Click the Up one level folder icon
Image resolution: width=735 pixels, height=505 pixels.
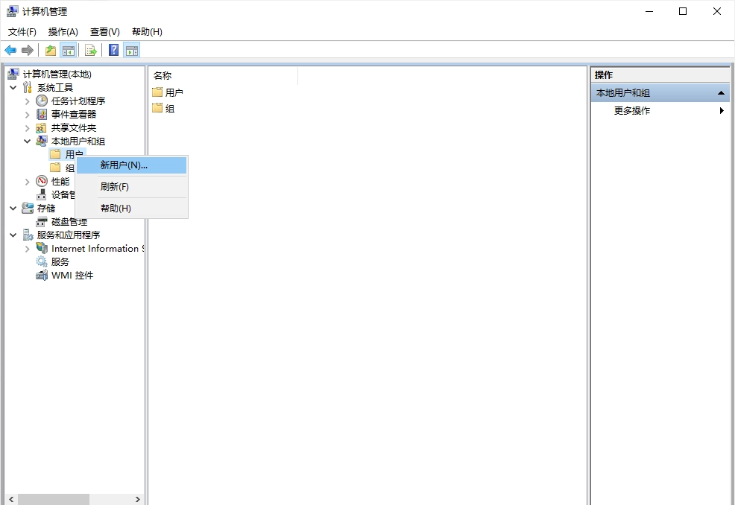(x=51, y=50)
